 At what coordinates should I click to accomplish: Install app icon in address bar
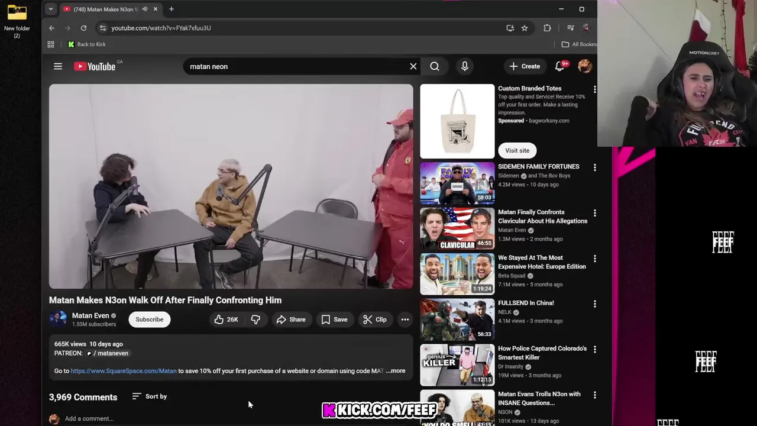510,28
